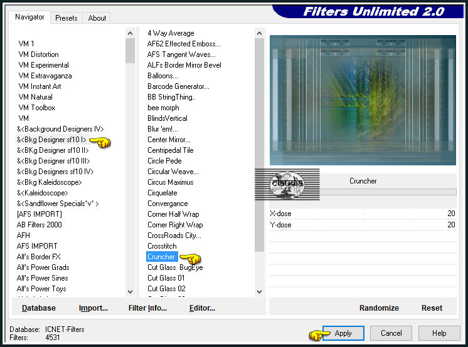
Task: Choose the Balloons... filter
Action: pyautogui.click(x=162, y=76)
